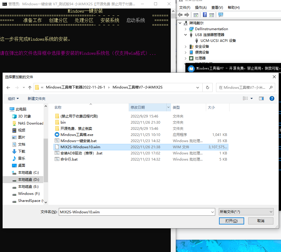The height and width of the screenshot is (252, 281).
Task: Open the 查看(V) menu in Device Manager
Action: [x=217, y=8]
